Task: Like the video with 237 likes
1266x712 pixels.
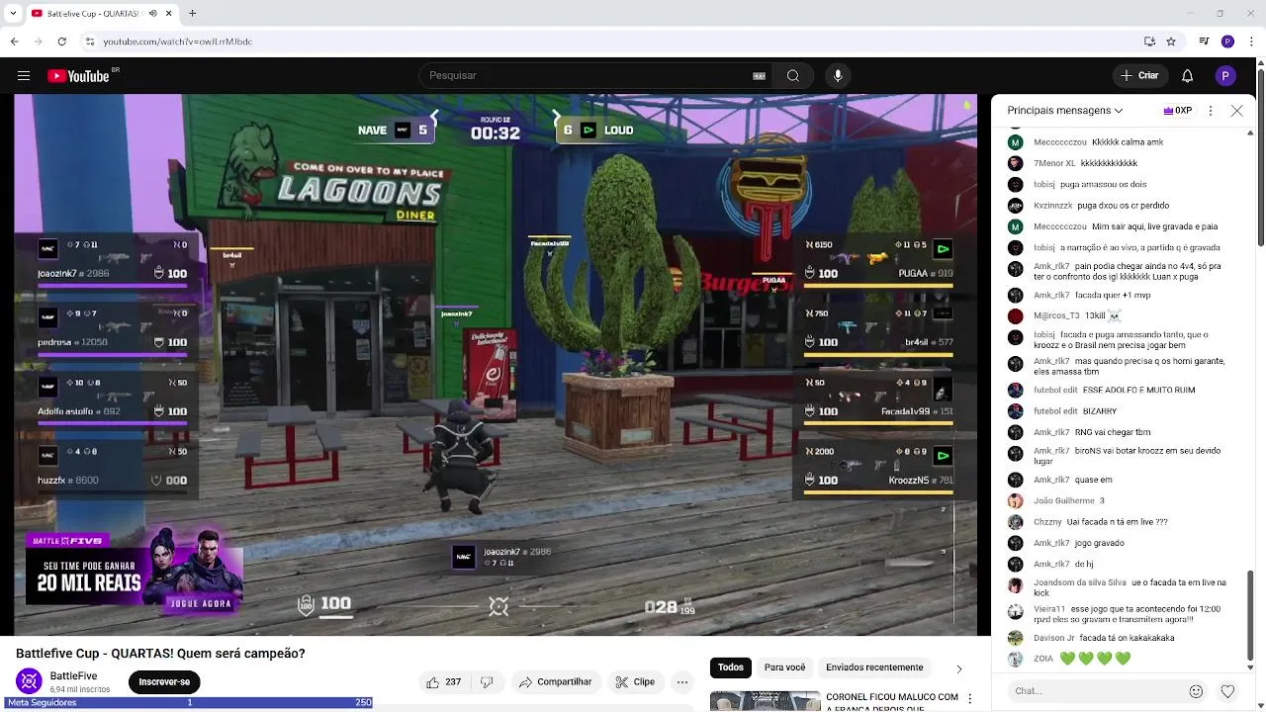Action: tap(443, 682)
